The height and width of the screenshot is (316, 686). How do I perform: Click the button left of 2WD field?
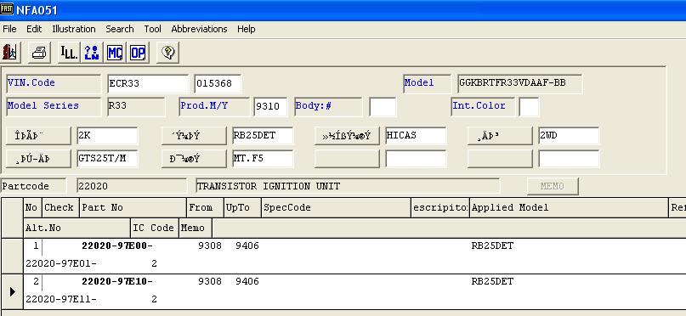500,136
